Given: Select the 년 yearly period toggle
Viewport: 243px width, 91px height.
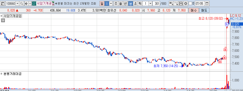Looking at the screenshot, I should click(x=125, y=4).
